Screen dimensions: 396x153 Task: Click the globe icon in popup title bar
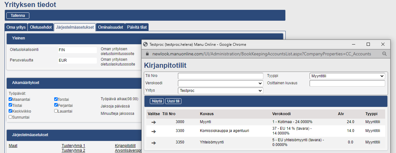(x=146, y=45)
